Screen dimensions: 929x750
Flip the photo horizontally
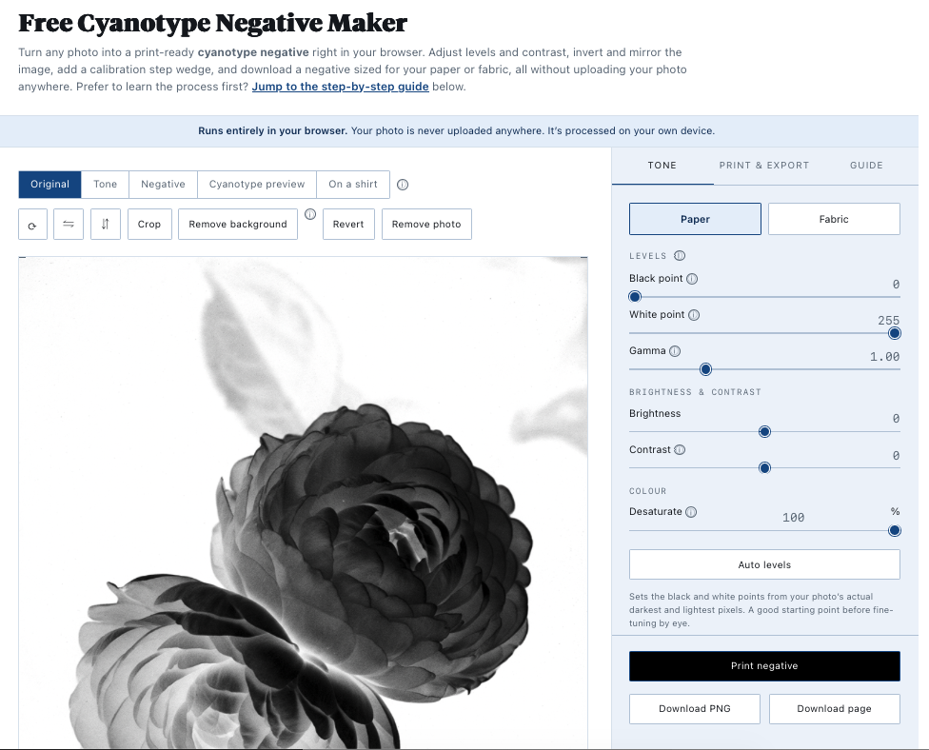click(x=69, y=224)
